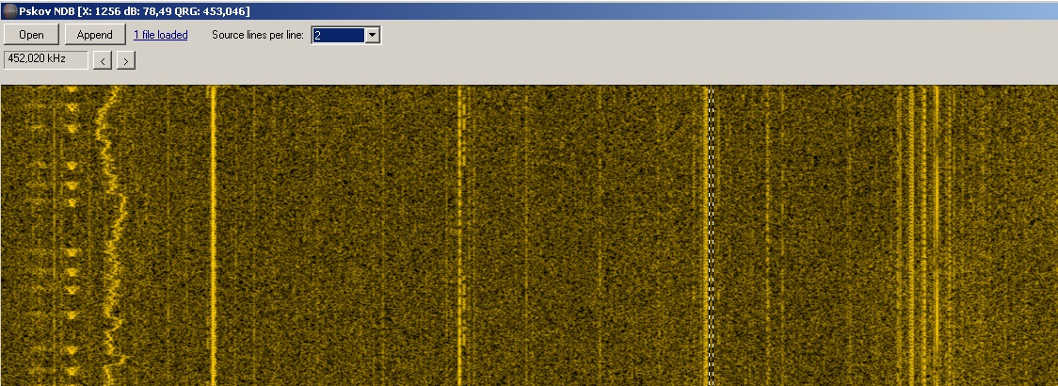Viewport: 1058px width, 386px height.
Task: Expand the Source lines per line dropdown arrow
Action: [x=373, y=35]
